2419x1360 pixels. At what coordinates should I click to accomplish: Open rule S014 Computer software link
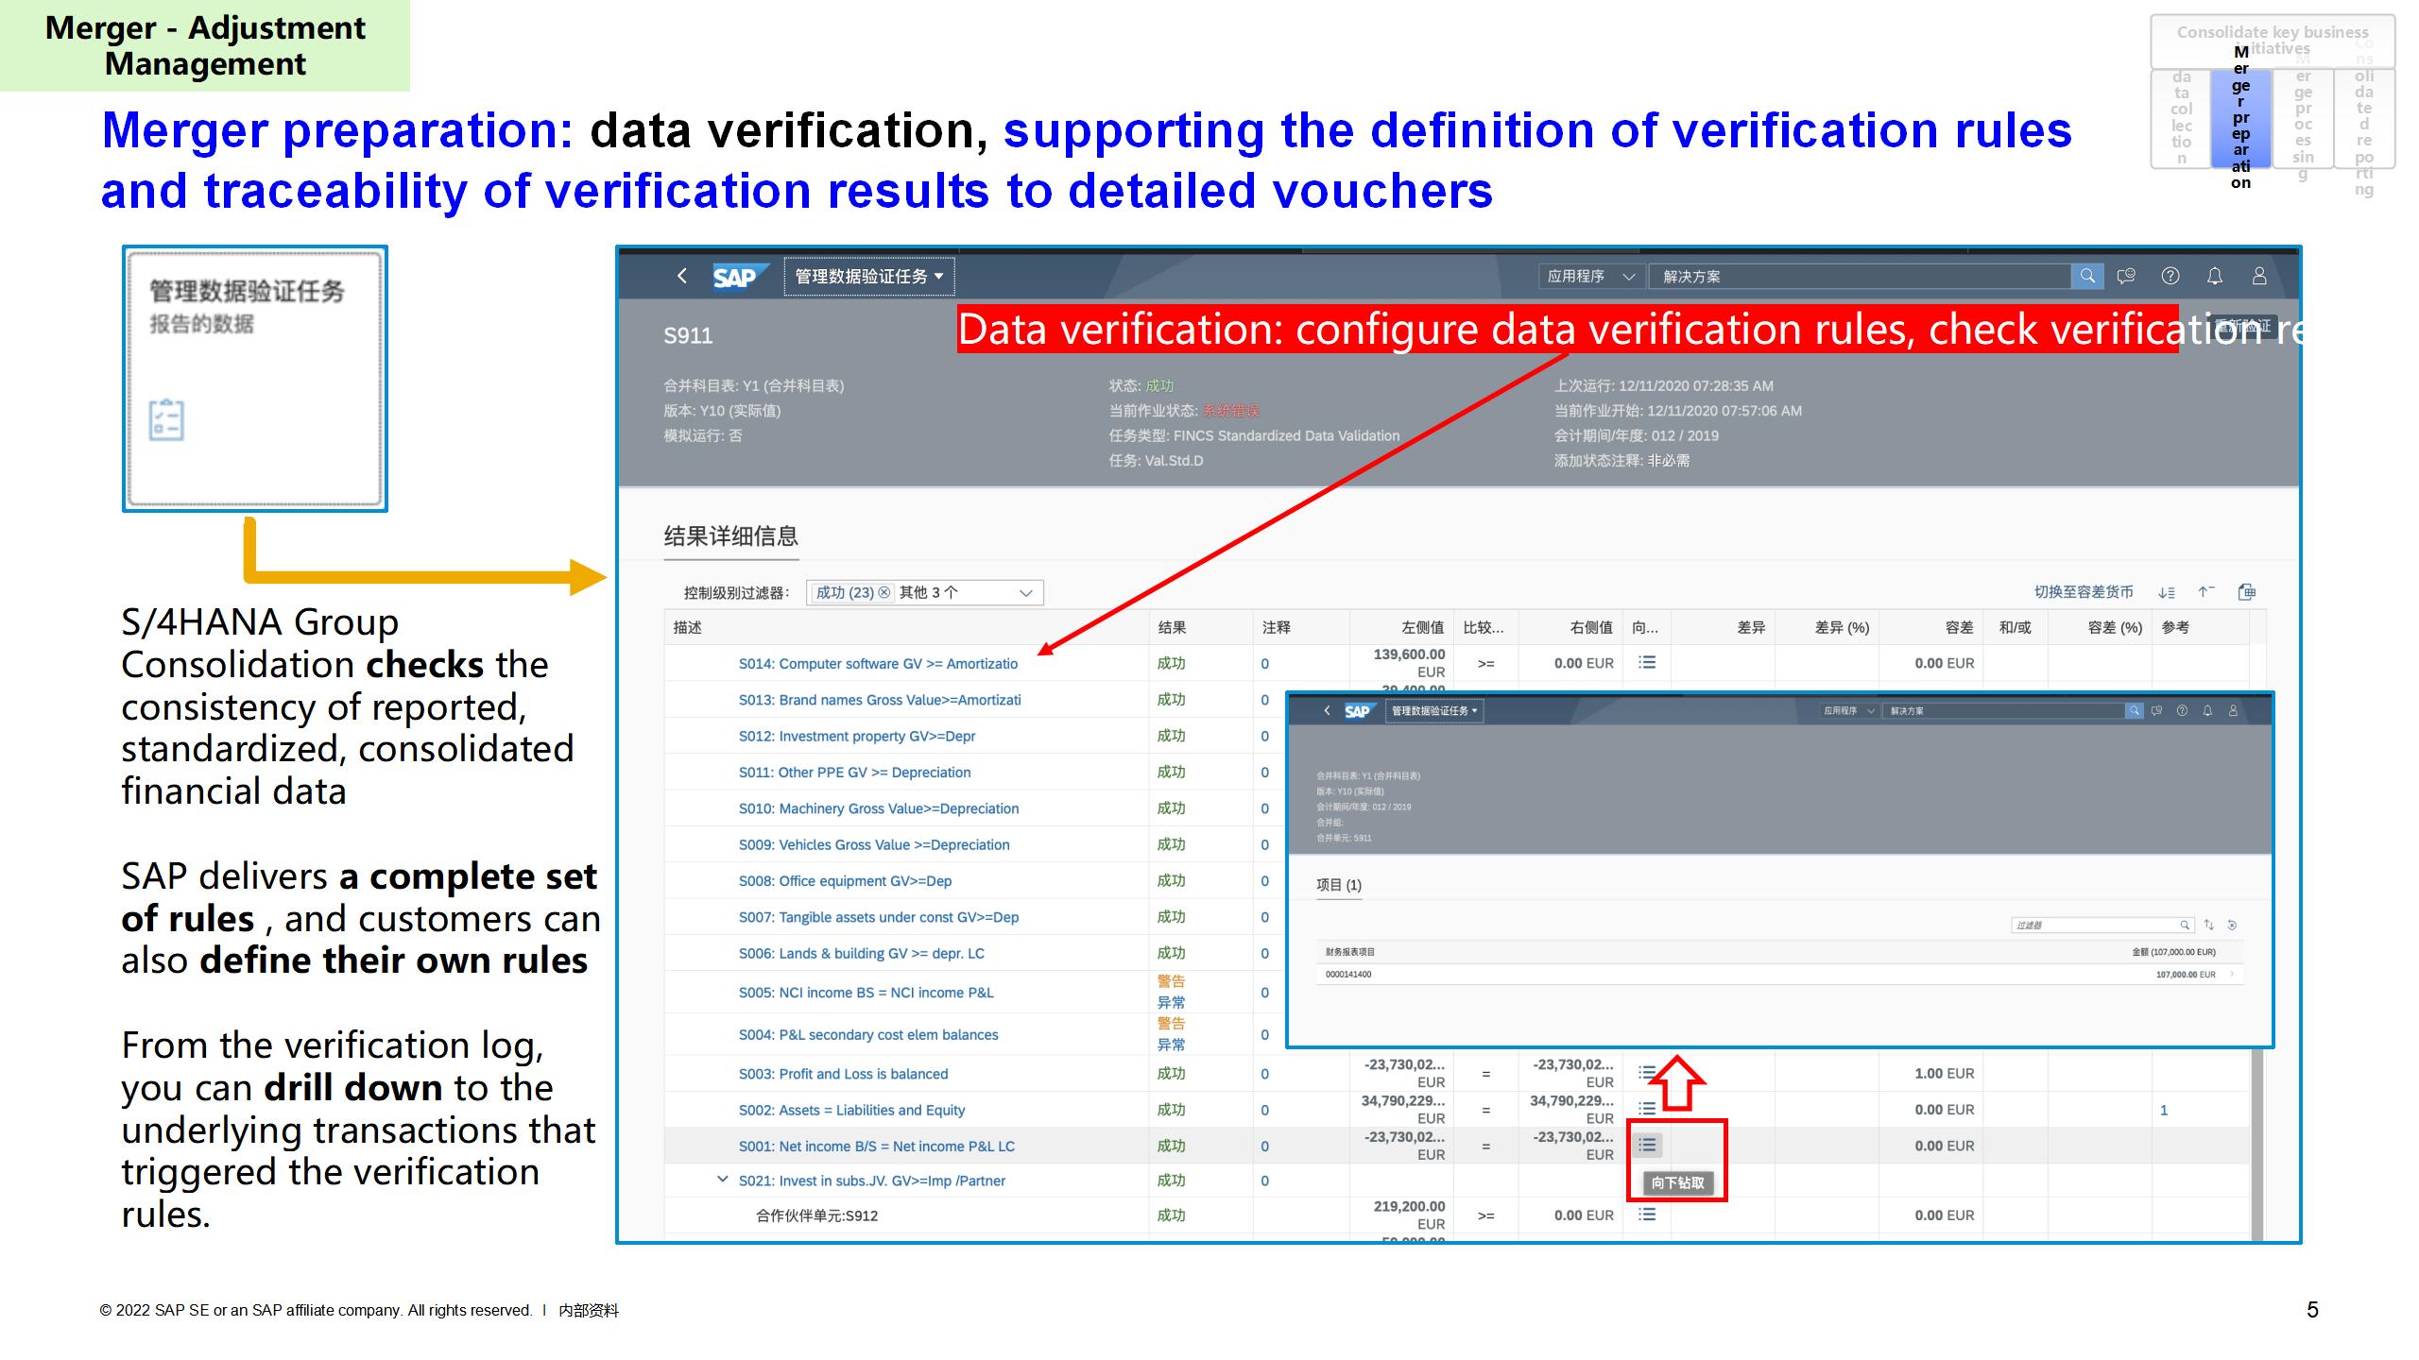coord(878,664)
